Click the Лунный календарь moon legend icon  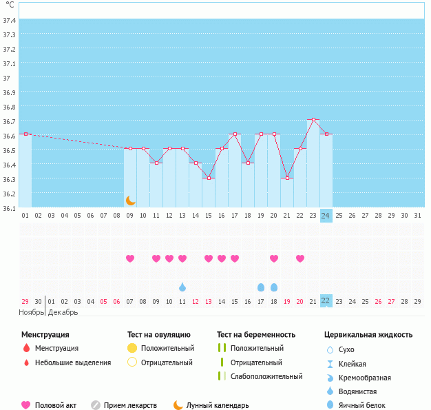pos(178,405)
